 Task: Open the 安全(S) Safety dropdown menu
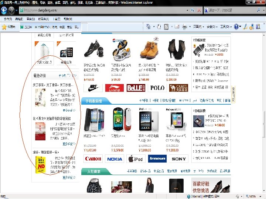(212, 27)
